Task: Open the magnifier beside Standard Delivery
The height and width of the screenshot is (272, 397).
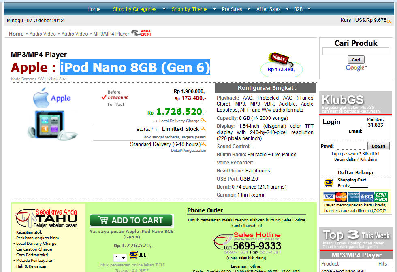Action: pos(203,144)
